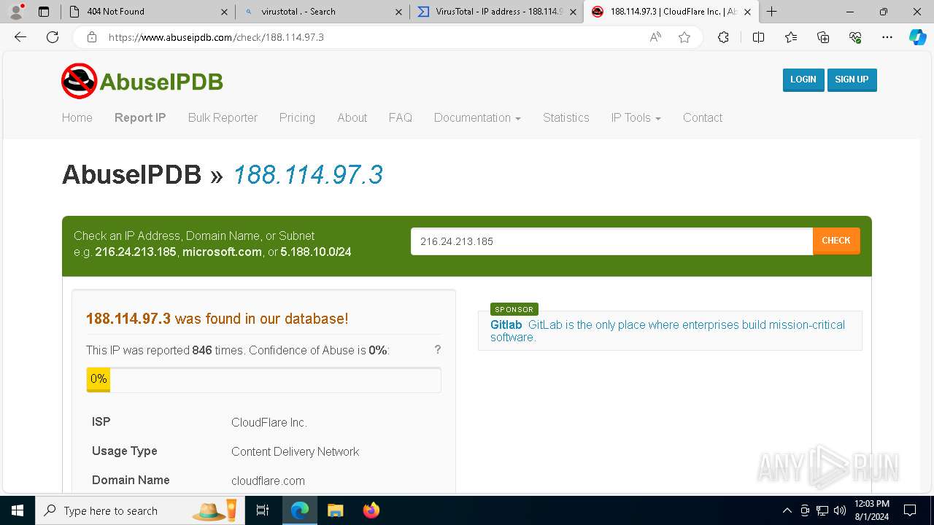Select the 'cloudflare.com' domain name value
Image resolution: width=934 pixels, height=525 pixels.
(268, 481)
